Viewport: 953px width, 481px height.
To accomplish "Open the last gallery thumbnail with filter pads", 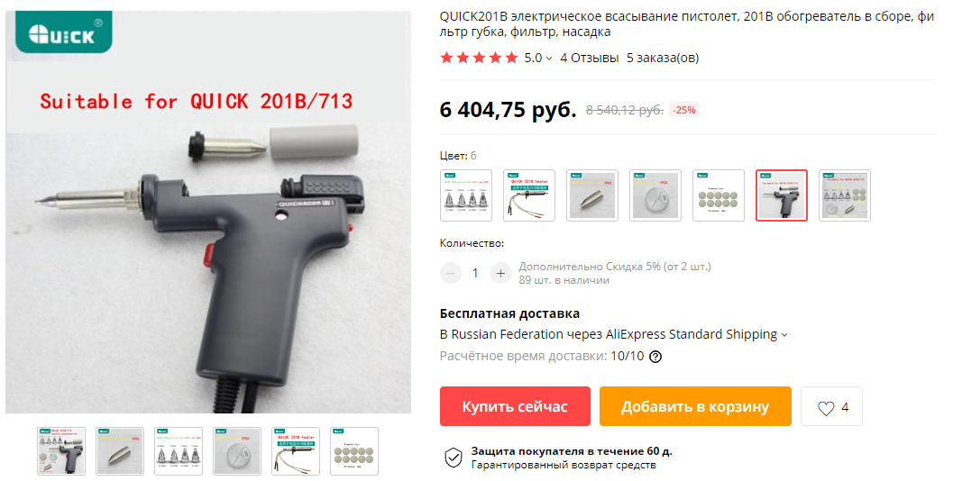I will pyautogui.click(x=354, y=451).
